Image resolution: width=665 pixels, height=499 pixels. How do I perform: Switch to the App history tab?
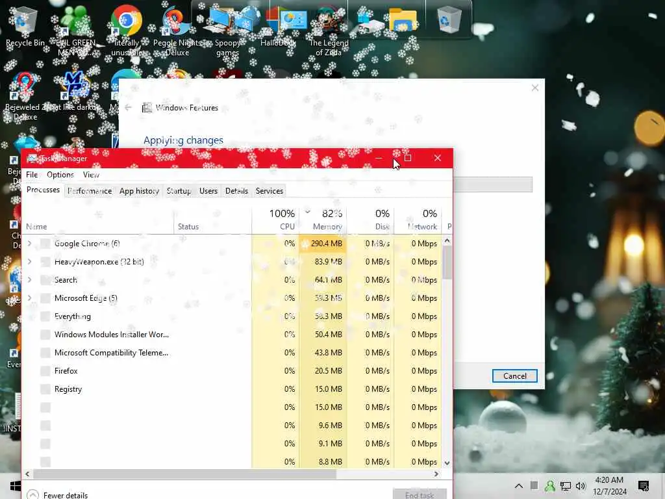(139, 191)
